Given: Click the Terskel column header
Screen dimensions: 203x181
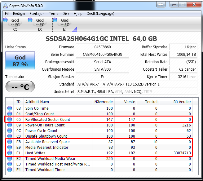Looking at the screenshot, I should click(148, 102).
